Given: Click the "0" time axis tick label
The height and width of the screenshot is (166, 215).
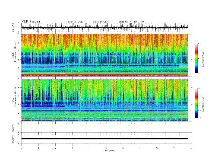Looking at the screenshot, I should 21,148.
